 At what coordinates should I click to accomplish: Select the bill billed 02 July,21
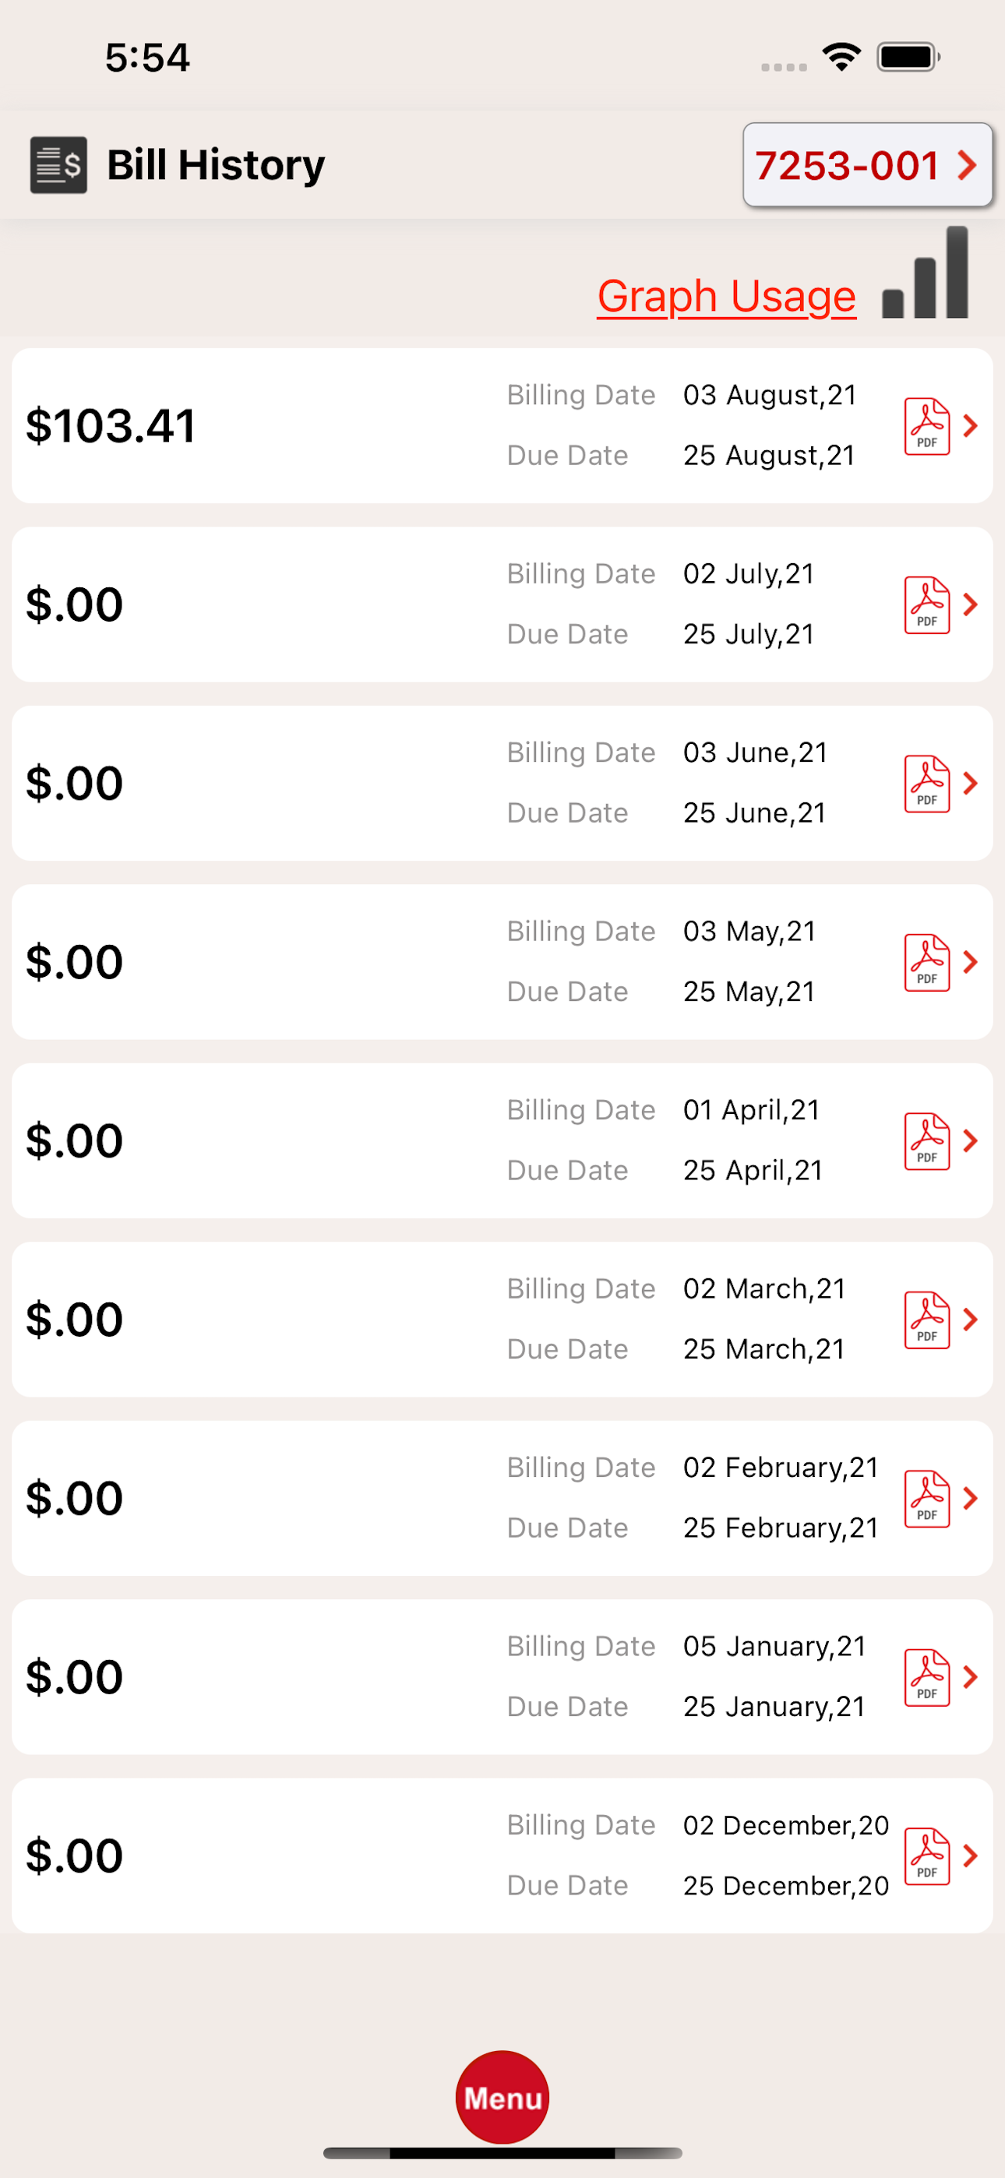click(254, 604)
